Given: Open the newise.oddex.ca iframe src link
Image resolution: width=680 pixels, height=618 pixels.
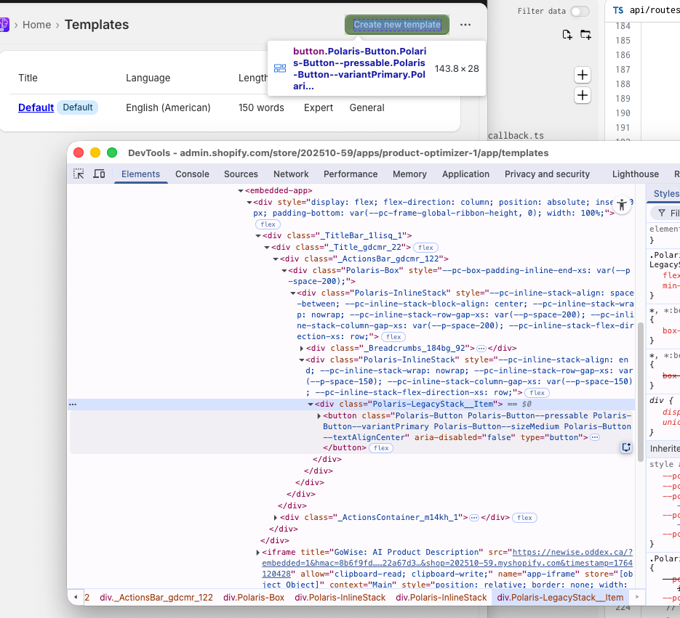Looking at the screenshot, I should [x=447, y=563].
